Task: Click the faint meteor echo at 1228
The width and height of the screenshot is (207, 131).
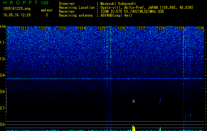Action: coord(160,101)
